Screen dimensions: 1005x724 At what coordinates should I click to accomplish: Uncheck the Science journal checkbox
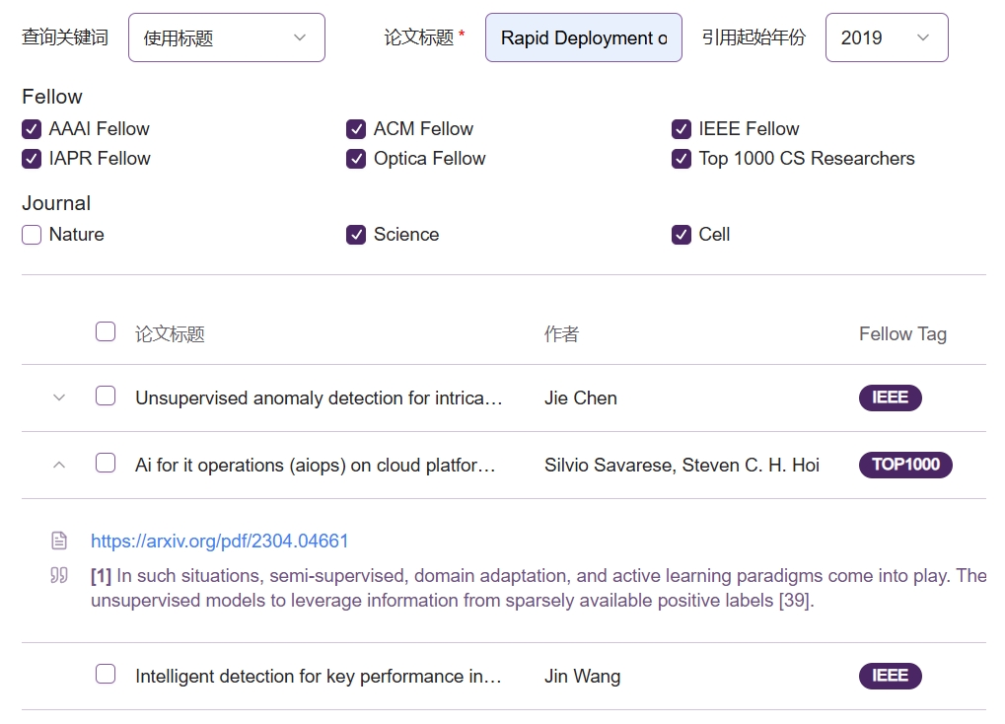(356, 235)
